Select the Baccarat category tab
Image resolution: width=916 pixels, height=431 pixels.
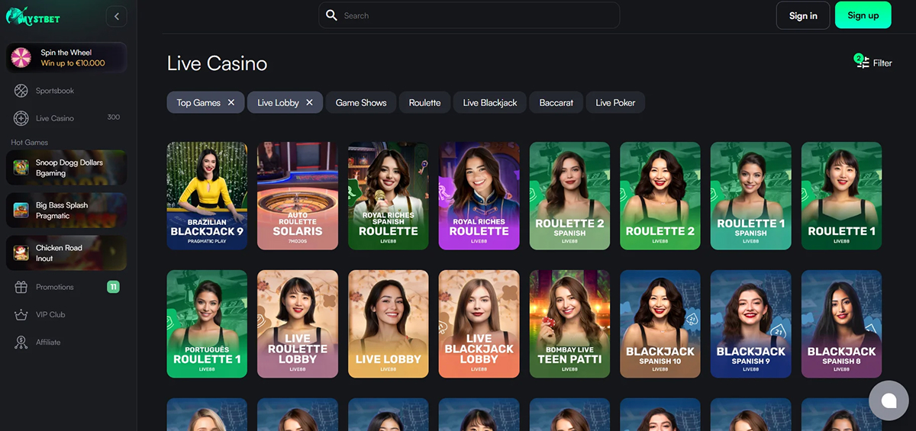pos(556,103)
